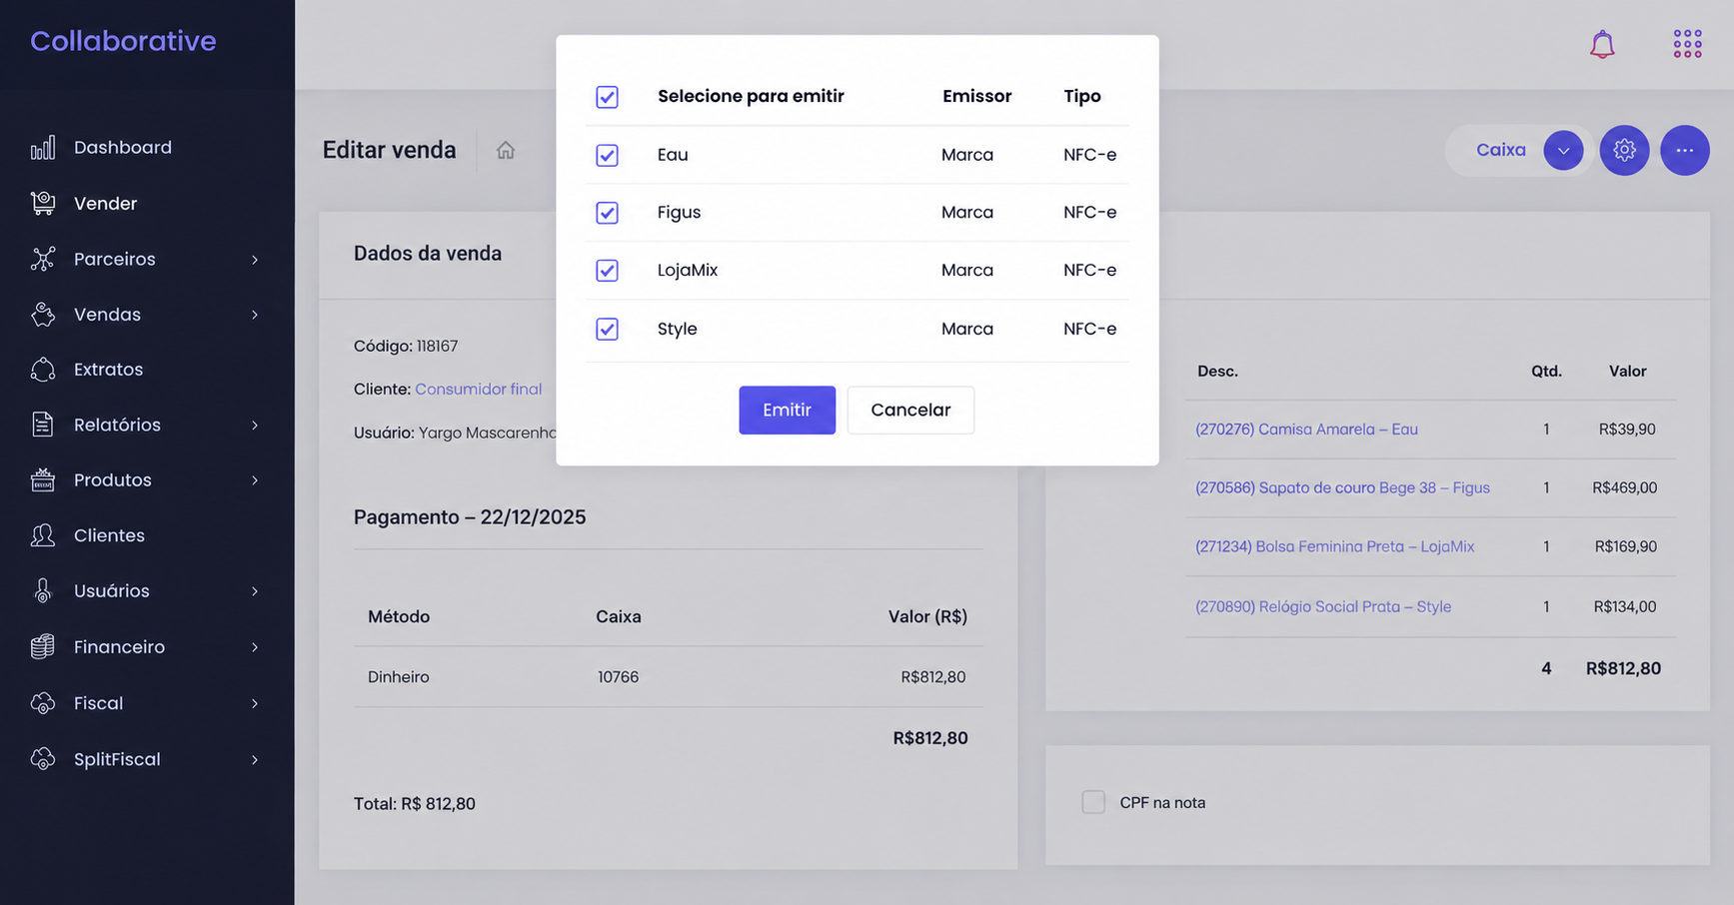Open Camisa Amarela – Eau product link
The height and width of the screenshot is (905, 1734).
(1306, 429)
